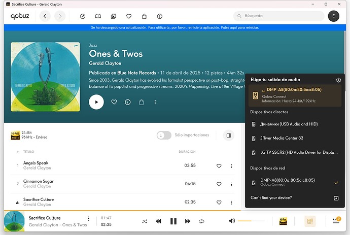
Task: Click the Ones & Twos album cover
Action: point(45,77)
